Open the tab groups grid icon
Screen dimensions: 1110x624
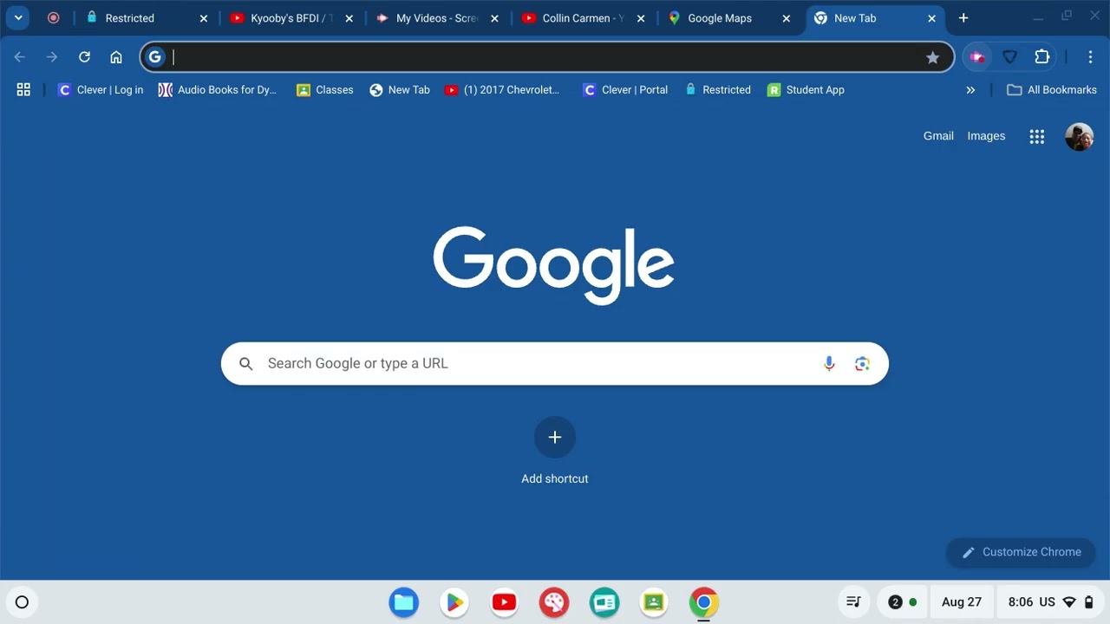[x=23, y=89]
